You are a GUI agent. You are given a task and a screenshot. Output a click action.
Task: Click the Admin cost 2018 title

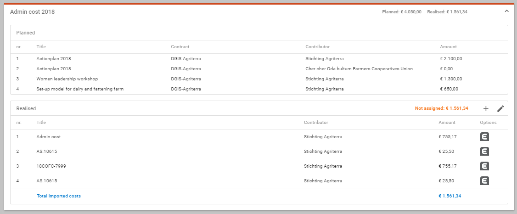tap(32, 12)
